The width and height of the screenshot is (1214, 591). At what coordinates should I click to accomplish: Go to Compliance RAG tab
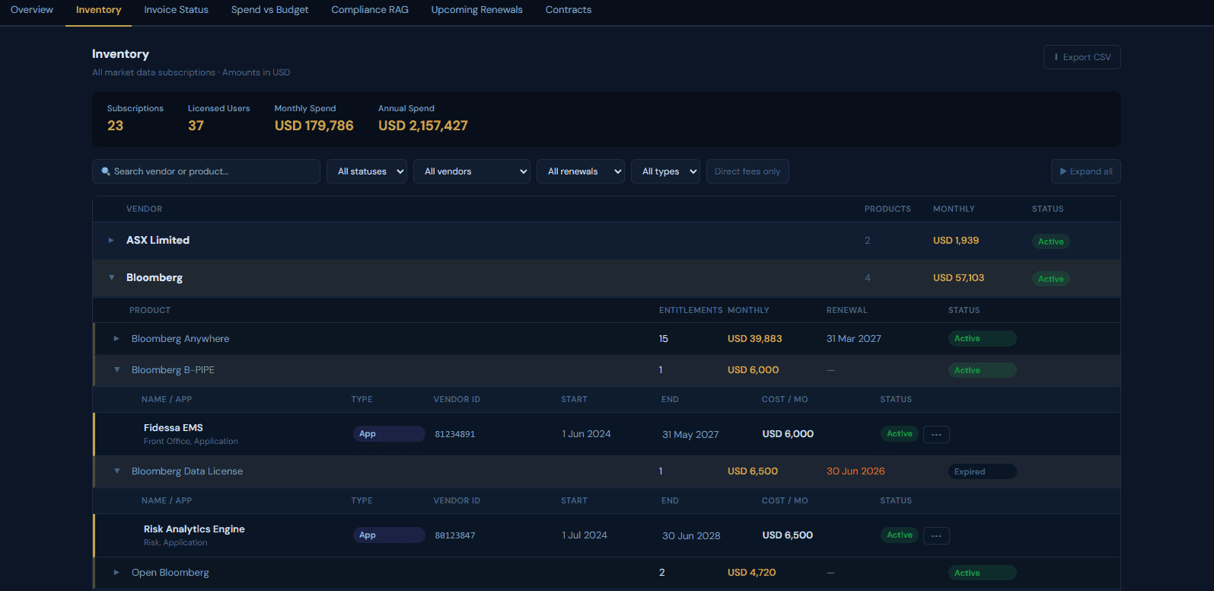coord(370,10)
